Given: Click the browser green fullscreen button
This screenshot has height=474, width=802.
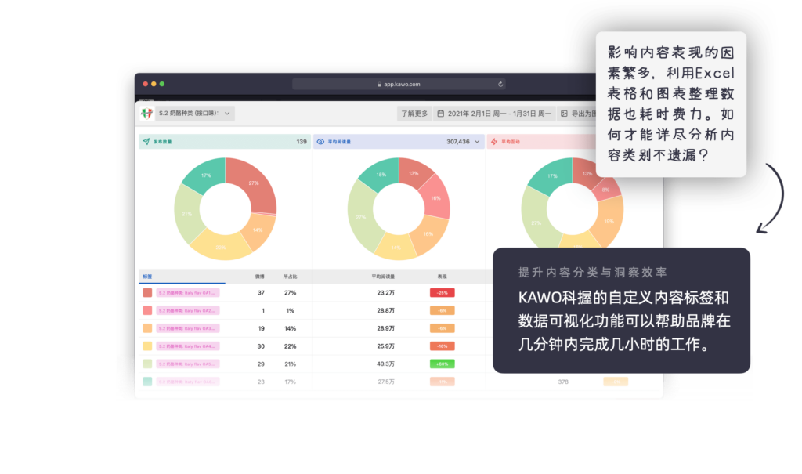Looking at the screenshot, I should point(161,84).
